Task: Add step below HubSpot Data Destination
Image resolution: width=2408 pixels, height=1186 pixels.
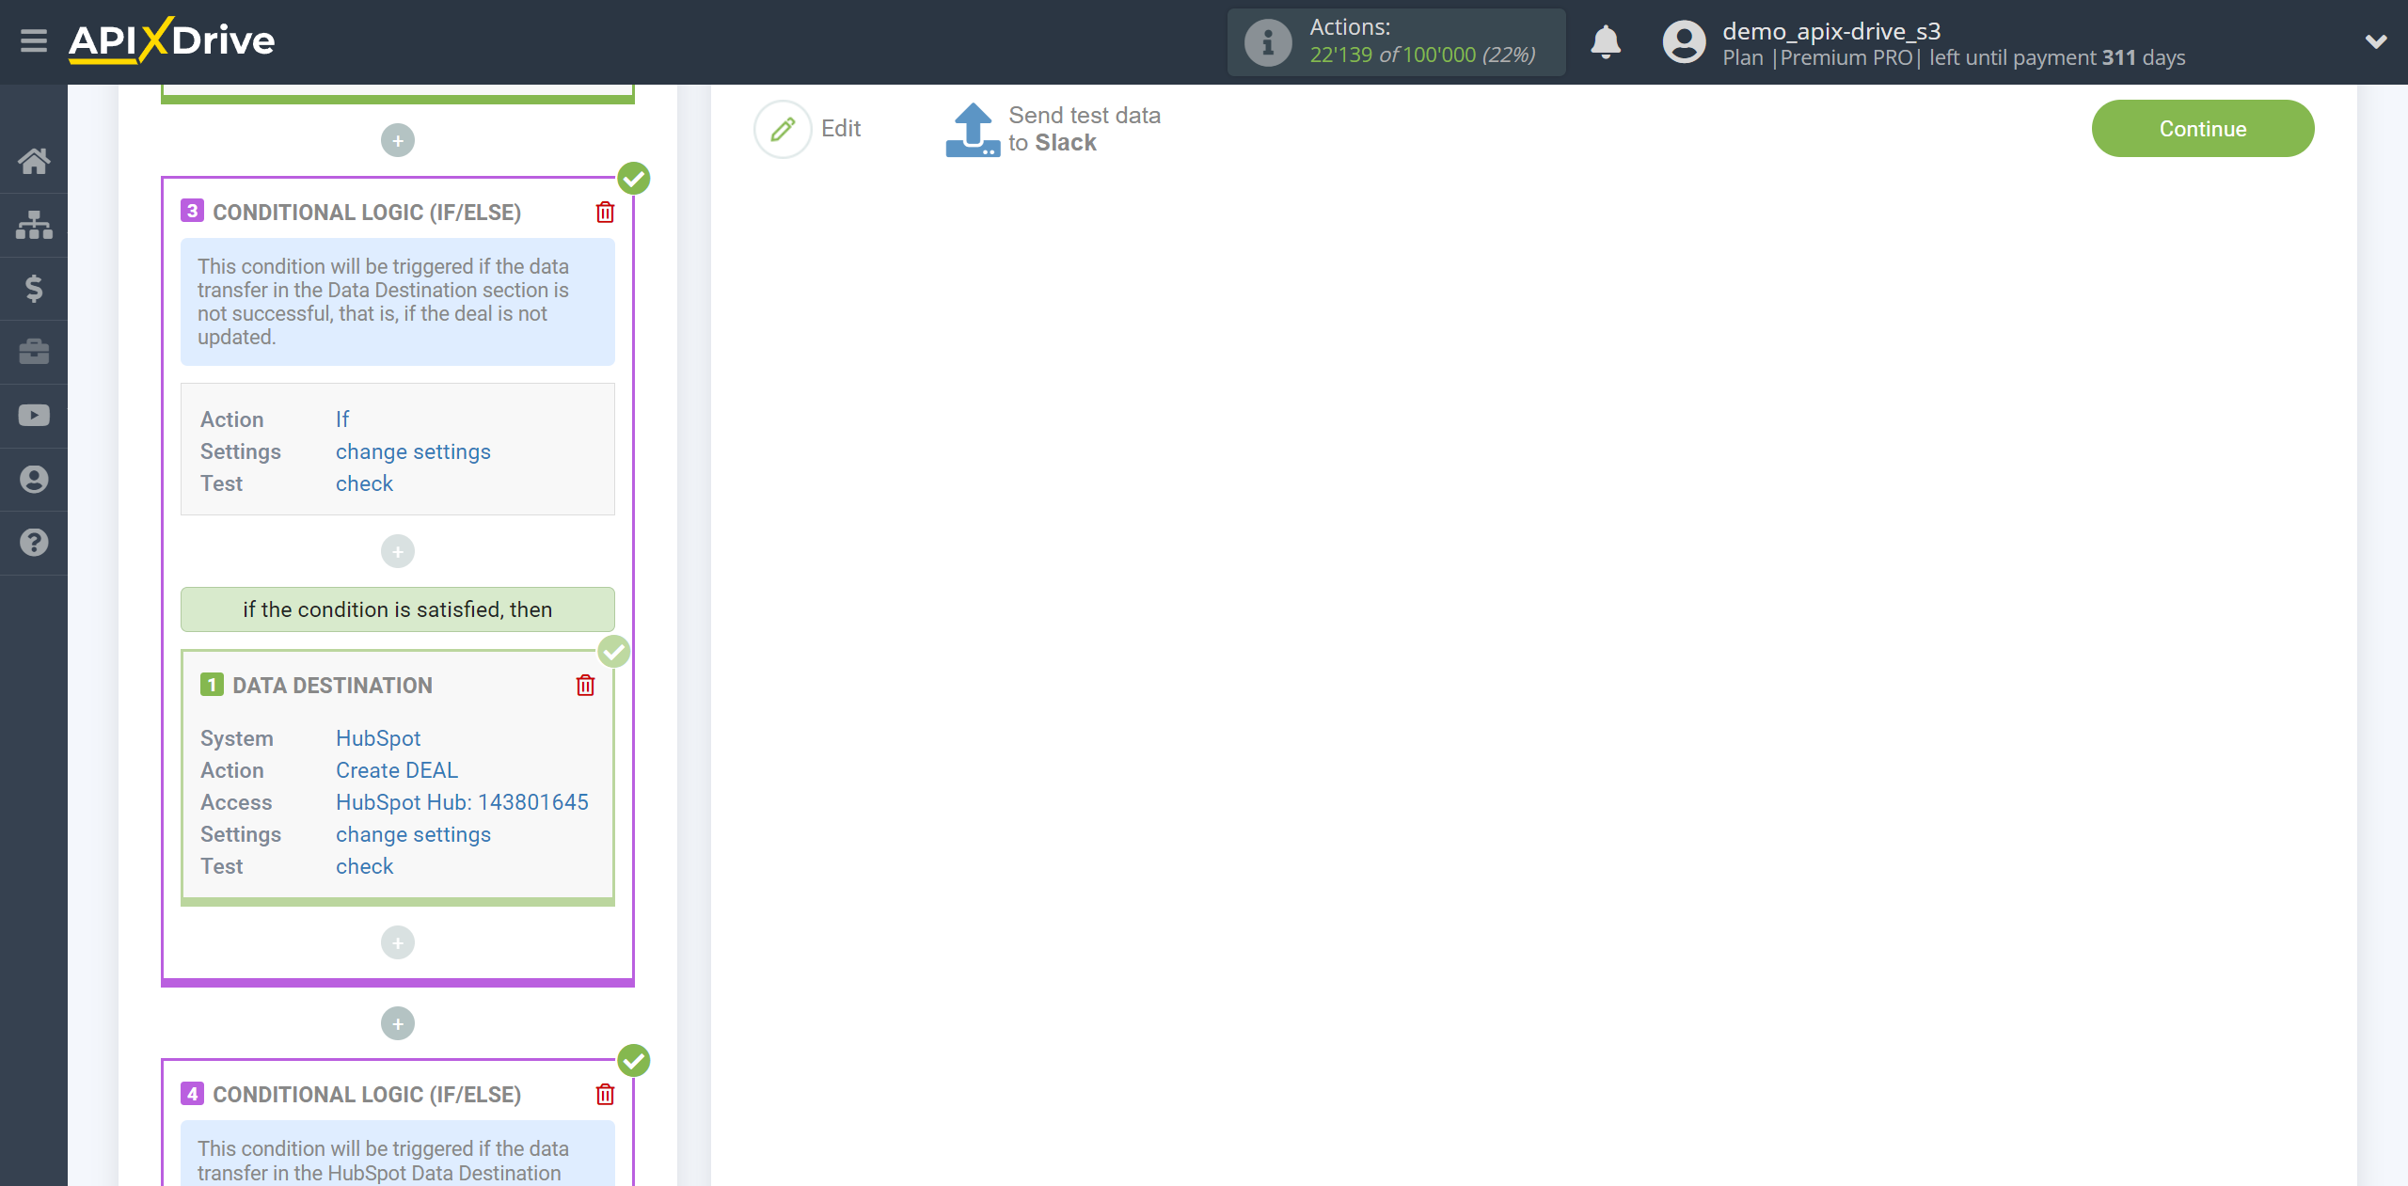Action: click(x=398, y=943)
